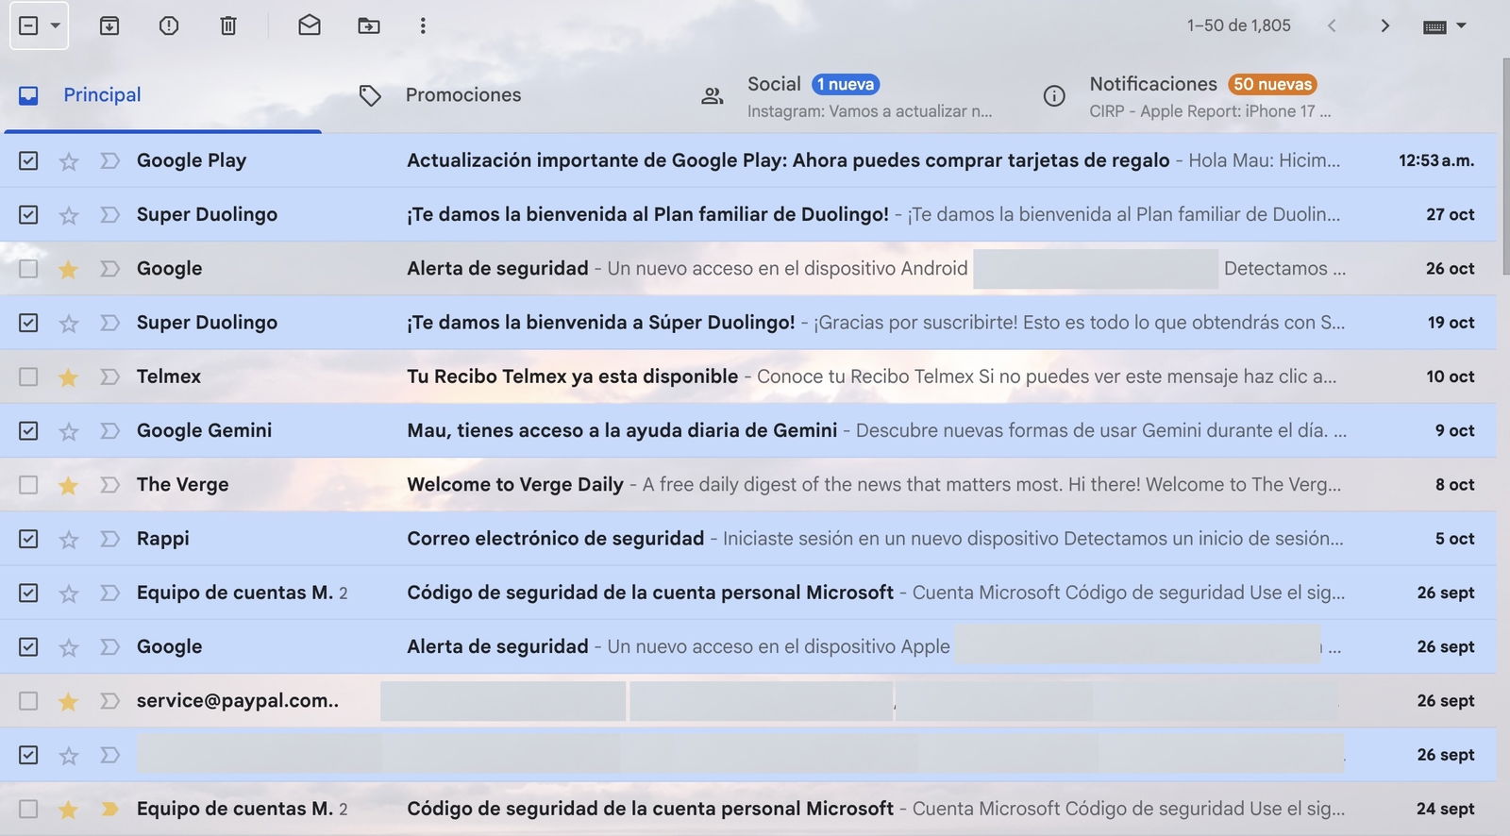Click 'CIRP - Apple Report' Notificaciones preview
This screenshot has height=836, width=1510.
(1210, 111)
